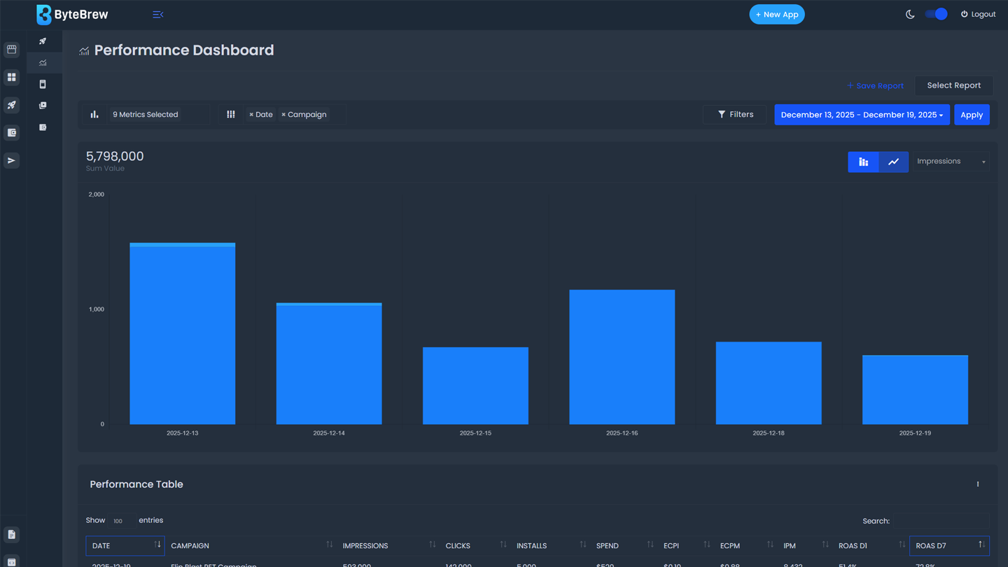This screenshot has height=567, width=1008.
Task: Open the four-square grid icon in left rail
Action: coord(12,77)
